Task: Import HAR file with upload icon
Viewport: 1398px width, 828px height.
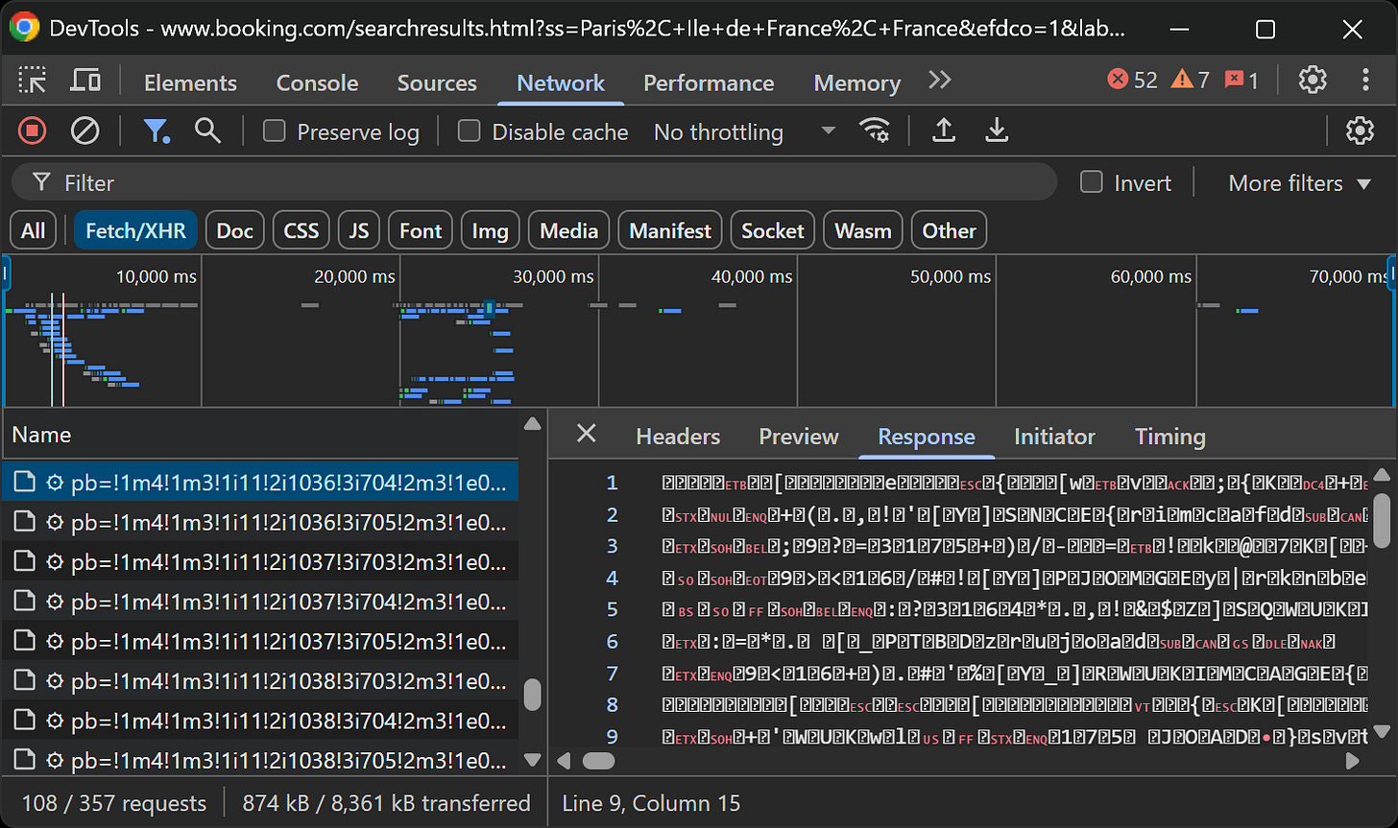Action: [x=944, y=130]
